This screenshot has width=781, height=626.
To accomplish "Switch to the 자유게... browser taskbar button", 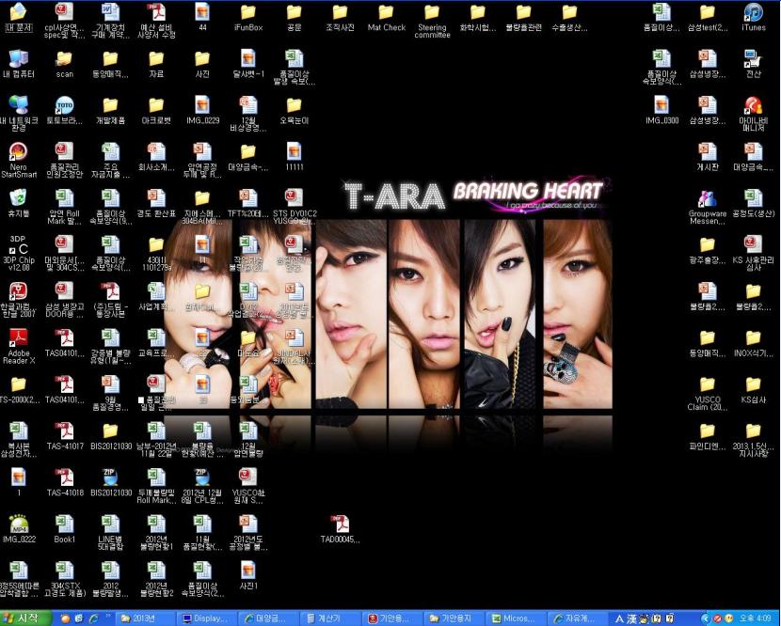I will click(x=576, y=618).
